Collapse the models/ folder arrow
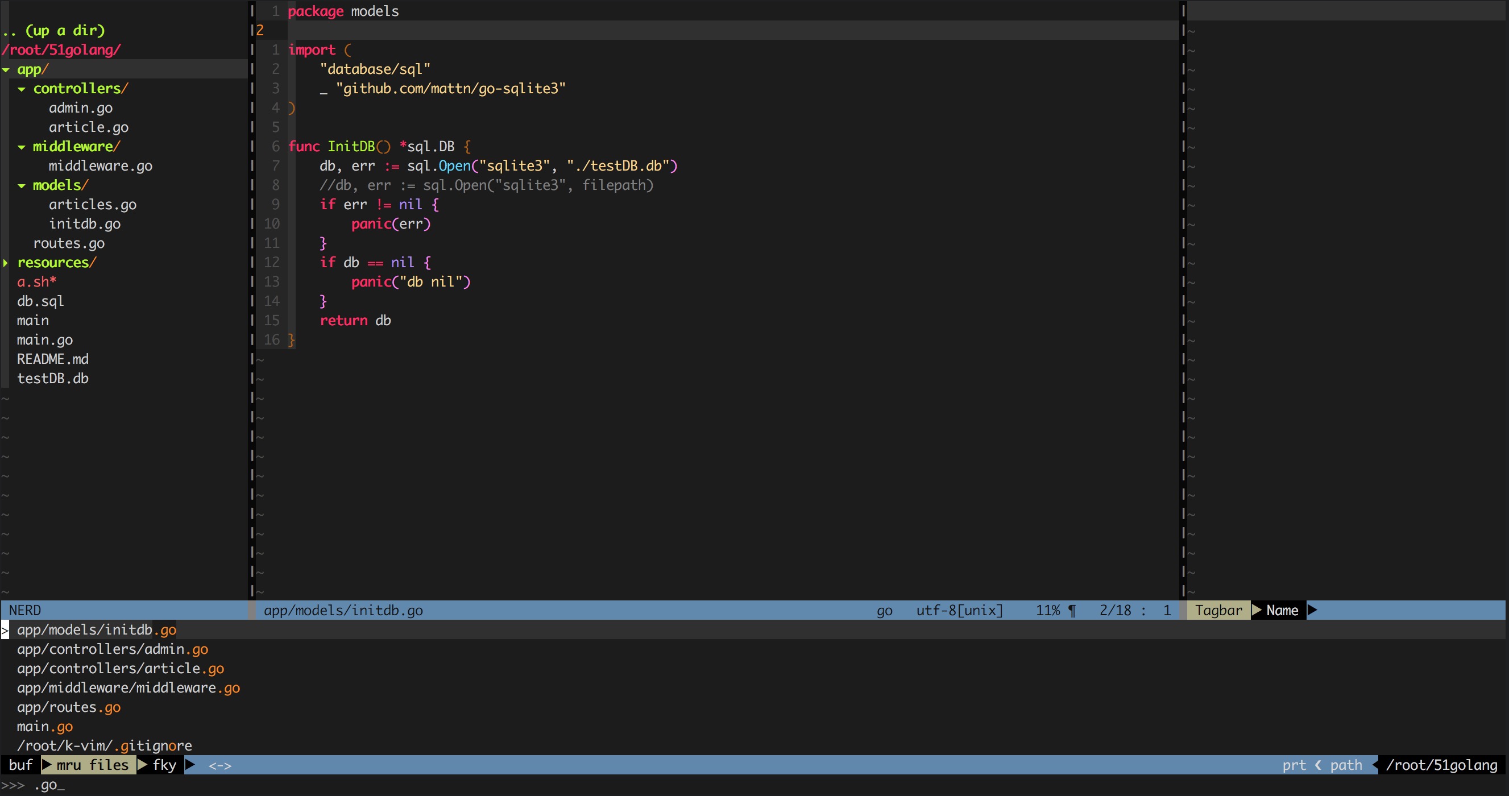The height and width of the screenshot is (796, 1509). pos(22,186)
